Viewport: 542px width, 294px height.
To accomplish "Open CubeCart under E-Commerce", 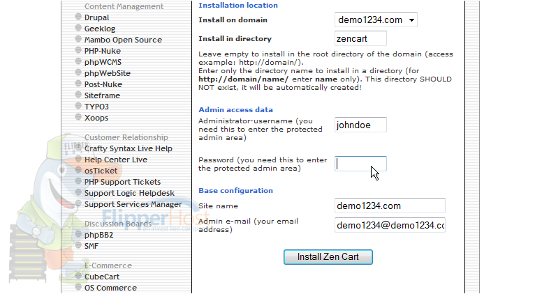I will [102, 277].
